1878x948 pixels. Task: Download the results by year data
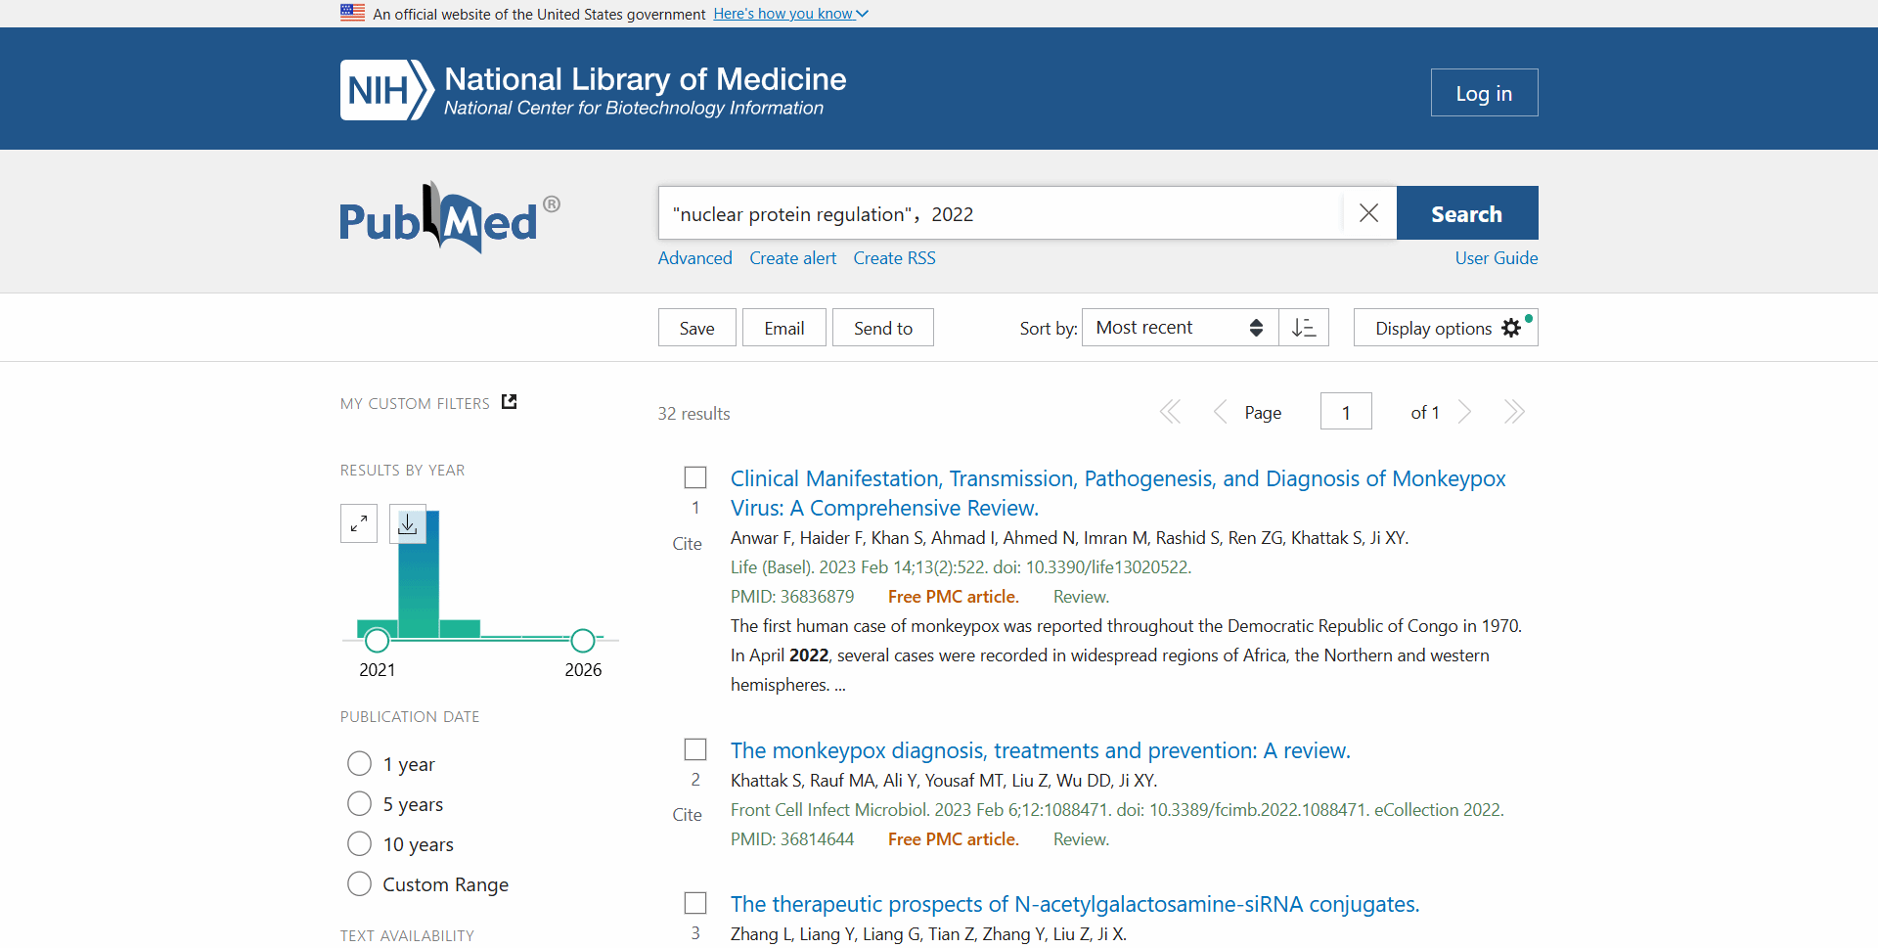coord(408,524)
